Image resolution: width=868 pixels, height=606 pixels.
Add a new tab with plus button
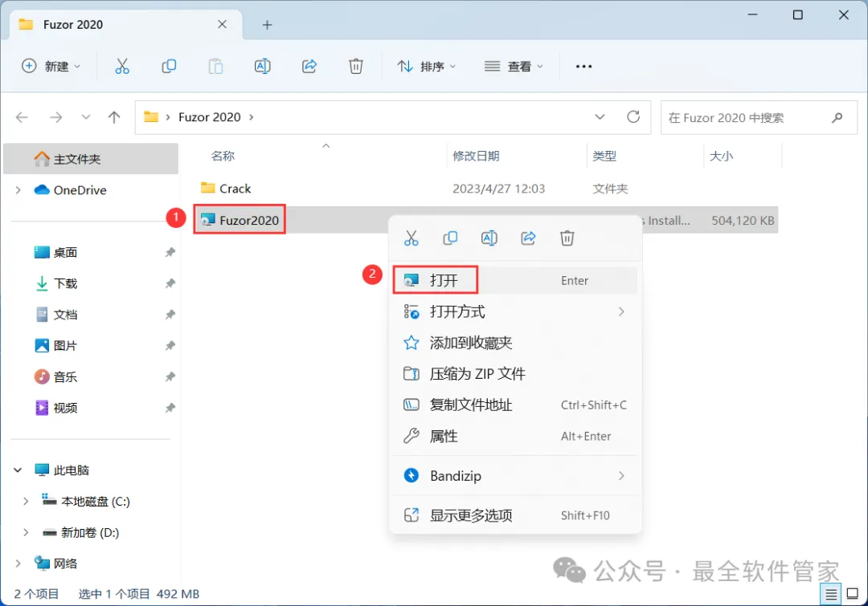267,25
